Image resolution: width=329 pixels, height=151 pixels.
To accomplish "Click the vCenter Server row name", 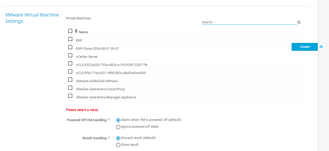I will tap(87, 57).
